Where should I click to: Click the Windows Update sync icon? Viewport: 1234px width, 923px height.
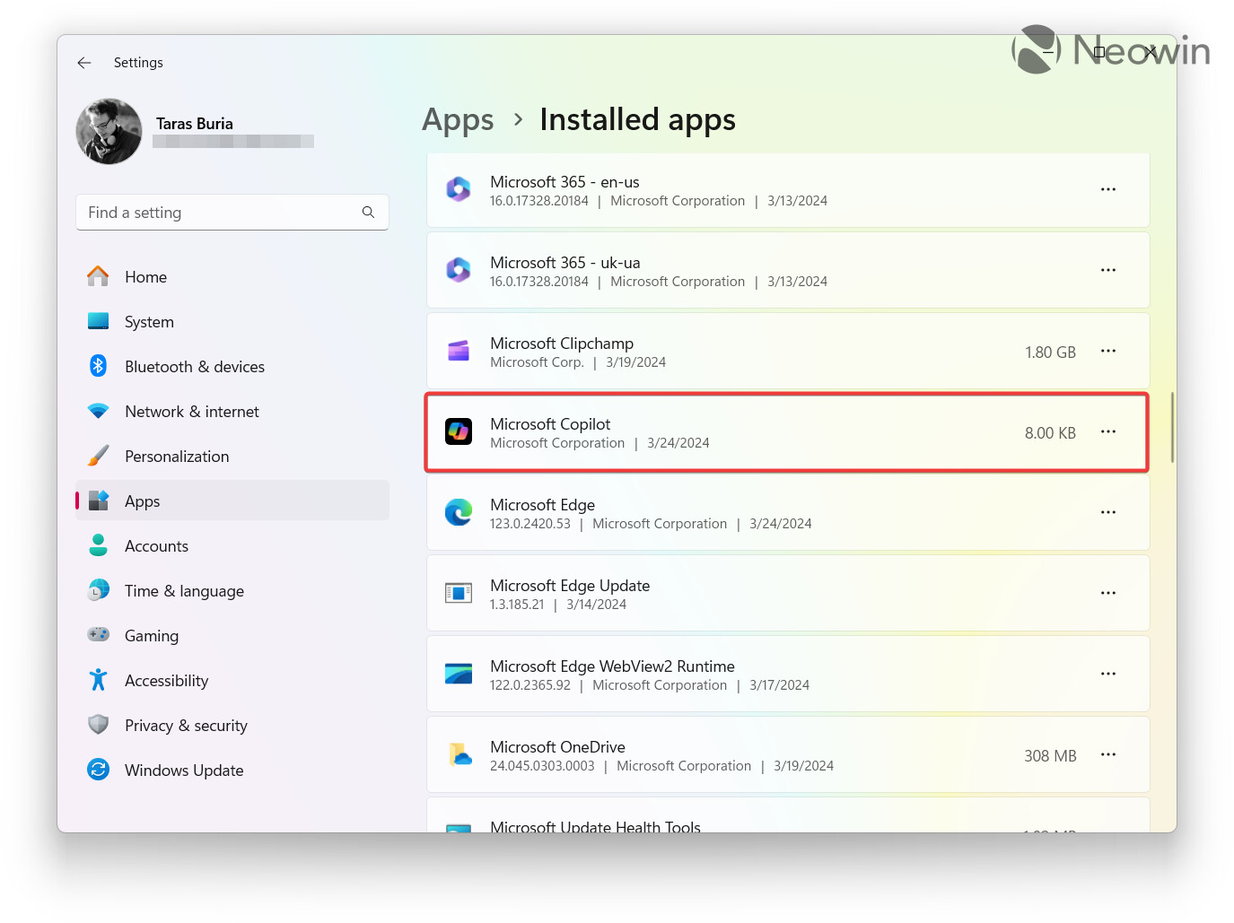pyautogui.click(x=99, y=770)
